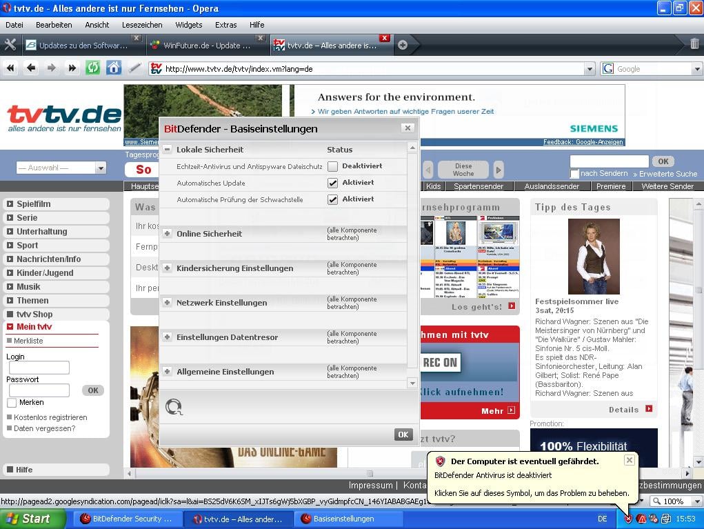Close the security warning balloon
Viewport: 704px width, 529px height.
click(x=630, y=460)
